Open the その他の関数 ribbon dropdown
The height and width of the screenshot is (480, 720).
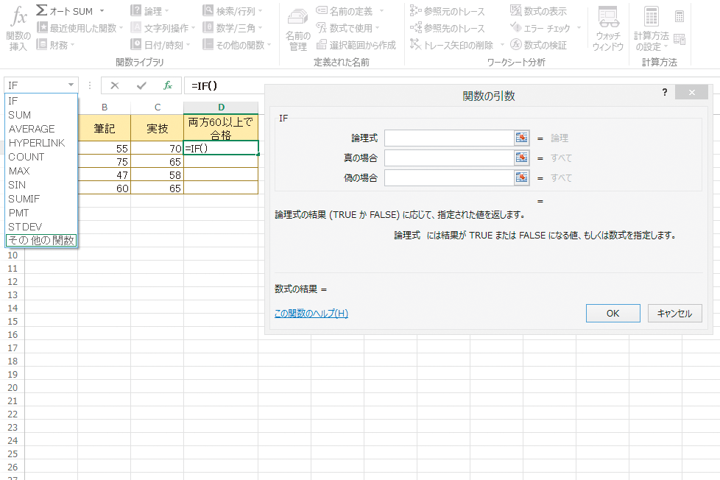coord(237,45)
